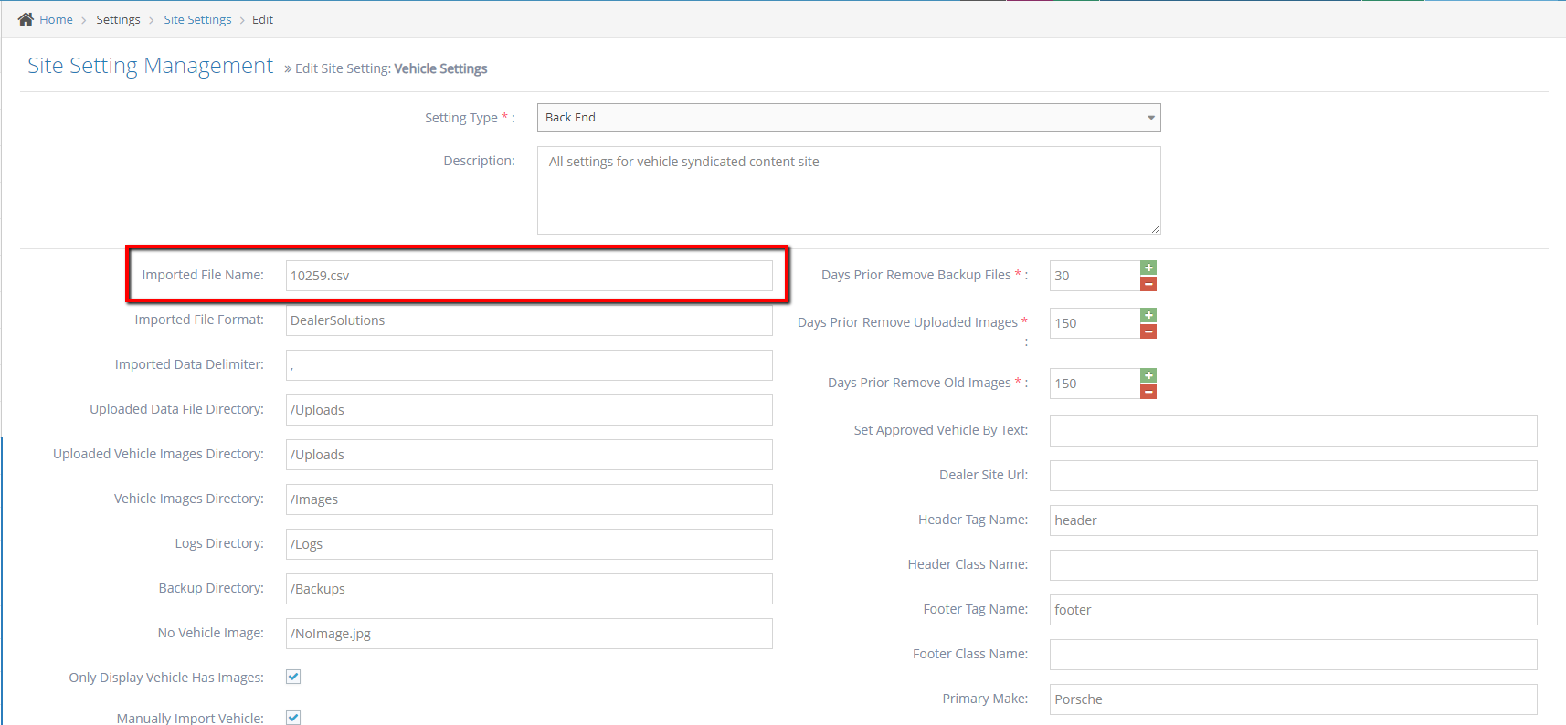Viewport: 1566px width, 725px height.
Task: Click the Primary Make input field
Action: 1292,699
